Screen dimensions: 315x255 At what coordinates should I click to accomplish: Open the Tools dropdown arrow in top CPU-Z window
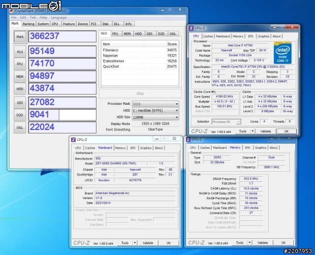coord(252,131)
